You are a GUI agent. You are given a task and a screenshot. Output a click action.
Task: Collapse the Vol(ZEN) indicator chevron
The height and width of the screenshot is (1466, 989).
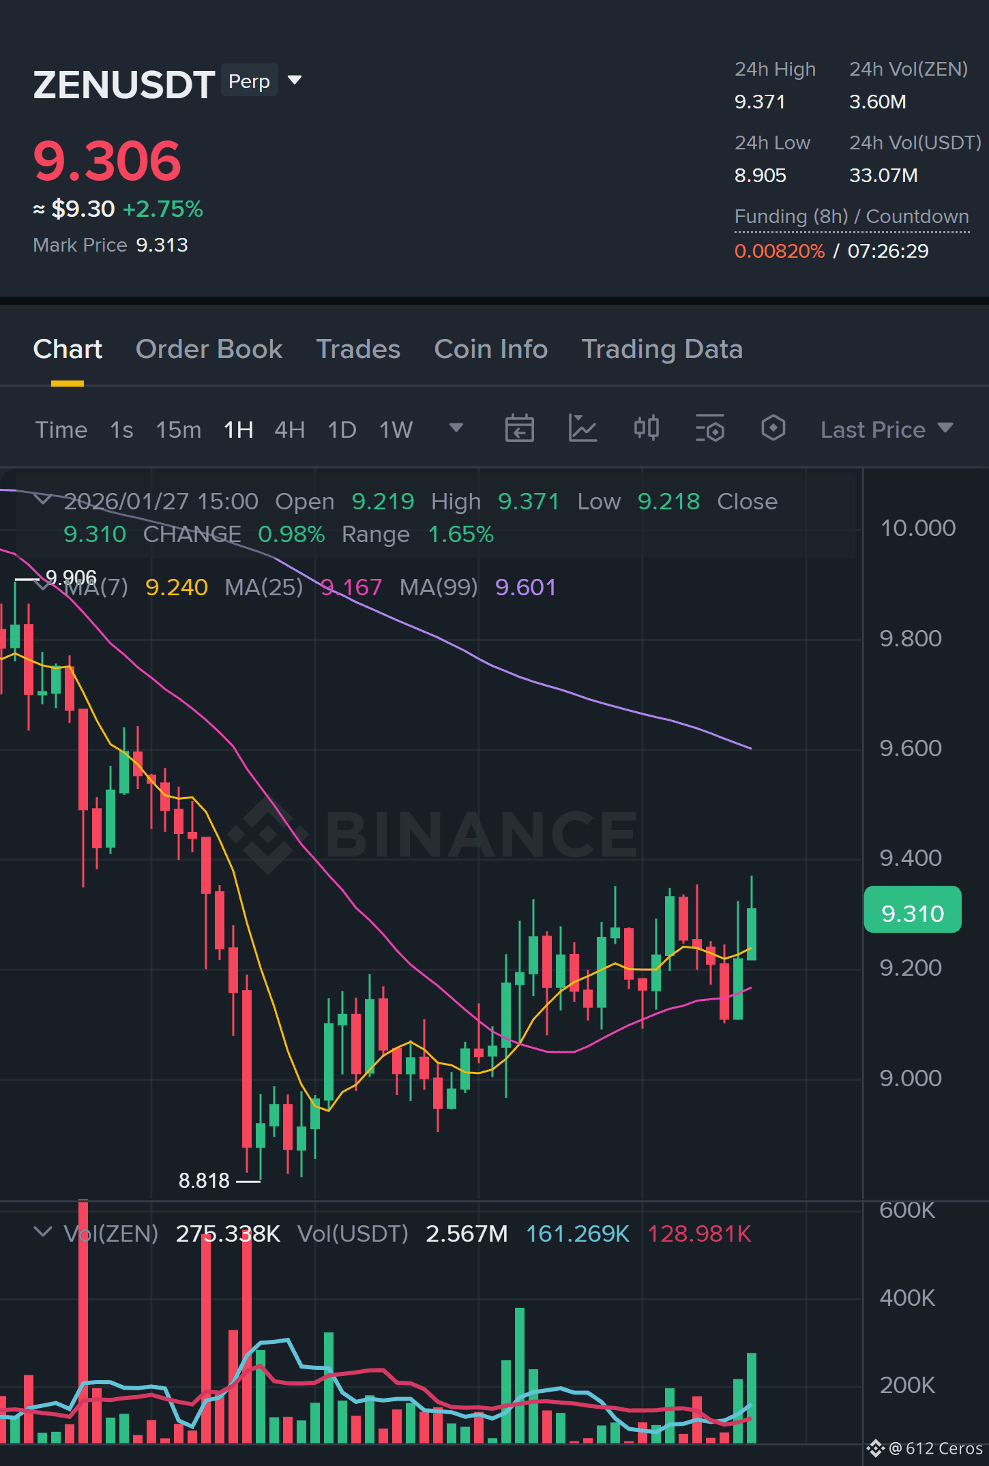43,1232
